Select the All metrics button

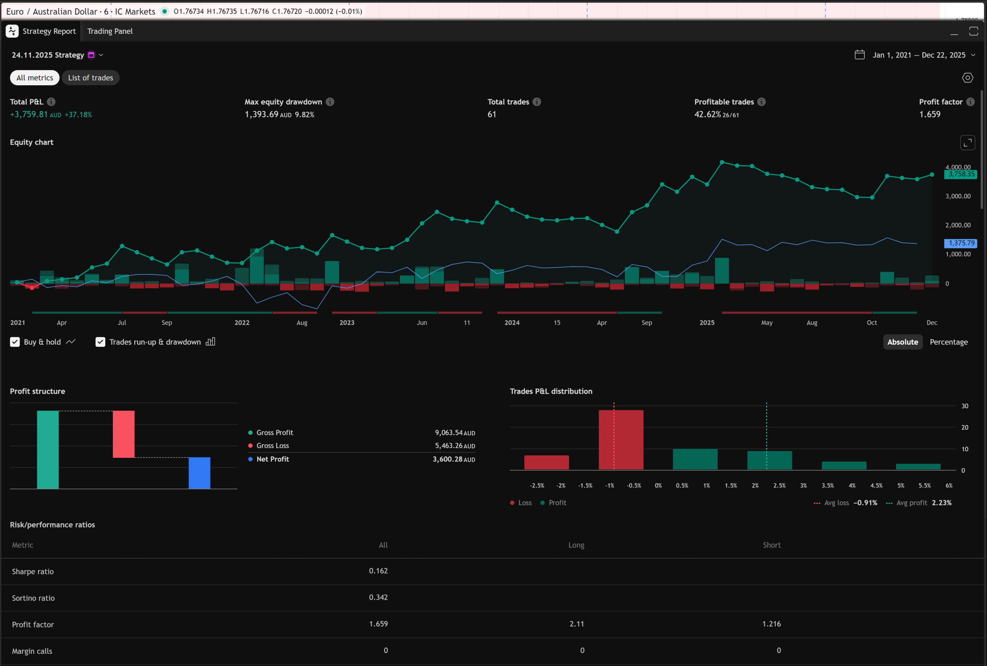[x=35, y=78]
